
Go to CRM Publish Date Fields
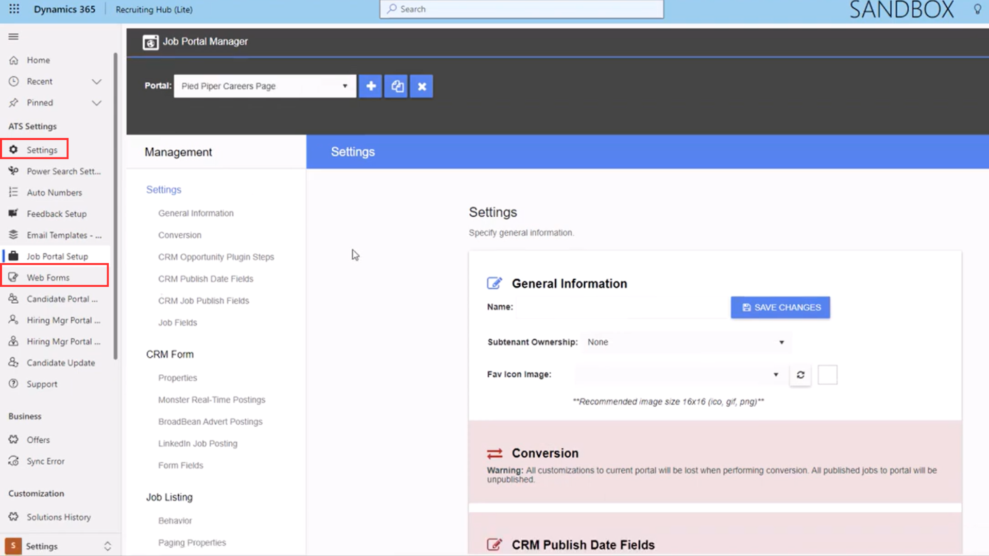pos(206,279)
